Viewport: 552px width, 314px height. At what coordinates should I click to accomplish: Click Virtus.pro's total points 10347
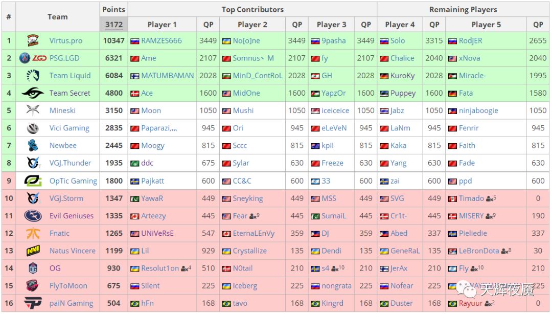(113, 40)
